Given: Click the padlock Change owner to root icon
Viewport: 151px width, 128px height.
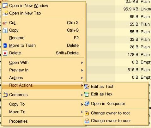Looking at the screenshot, I should point(87,113).
